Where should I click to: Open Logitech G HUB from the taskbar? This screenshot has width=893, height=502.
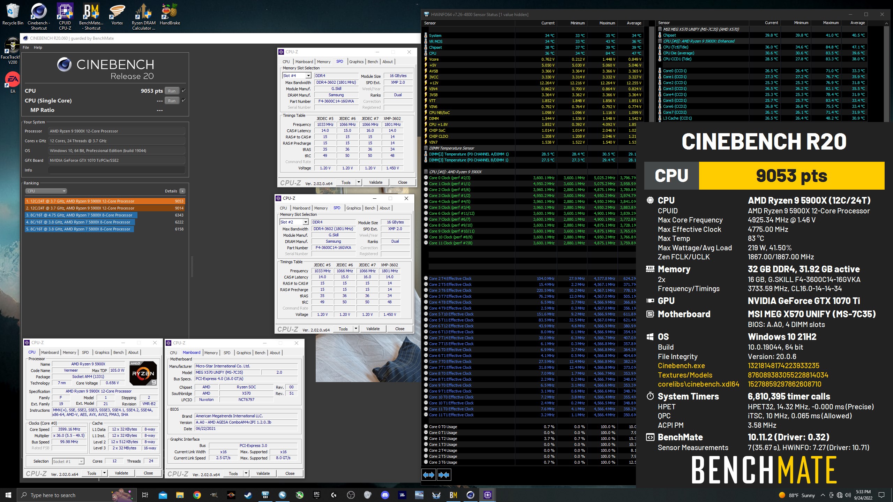333,495
